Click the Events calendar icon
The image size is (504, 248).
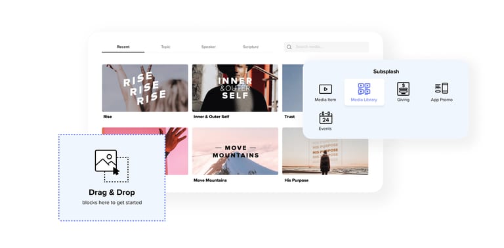(x=325, y=118)
